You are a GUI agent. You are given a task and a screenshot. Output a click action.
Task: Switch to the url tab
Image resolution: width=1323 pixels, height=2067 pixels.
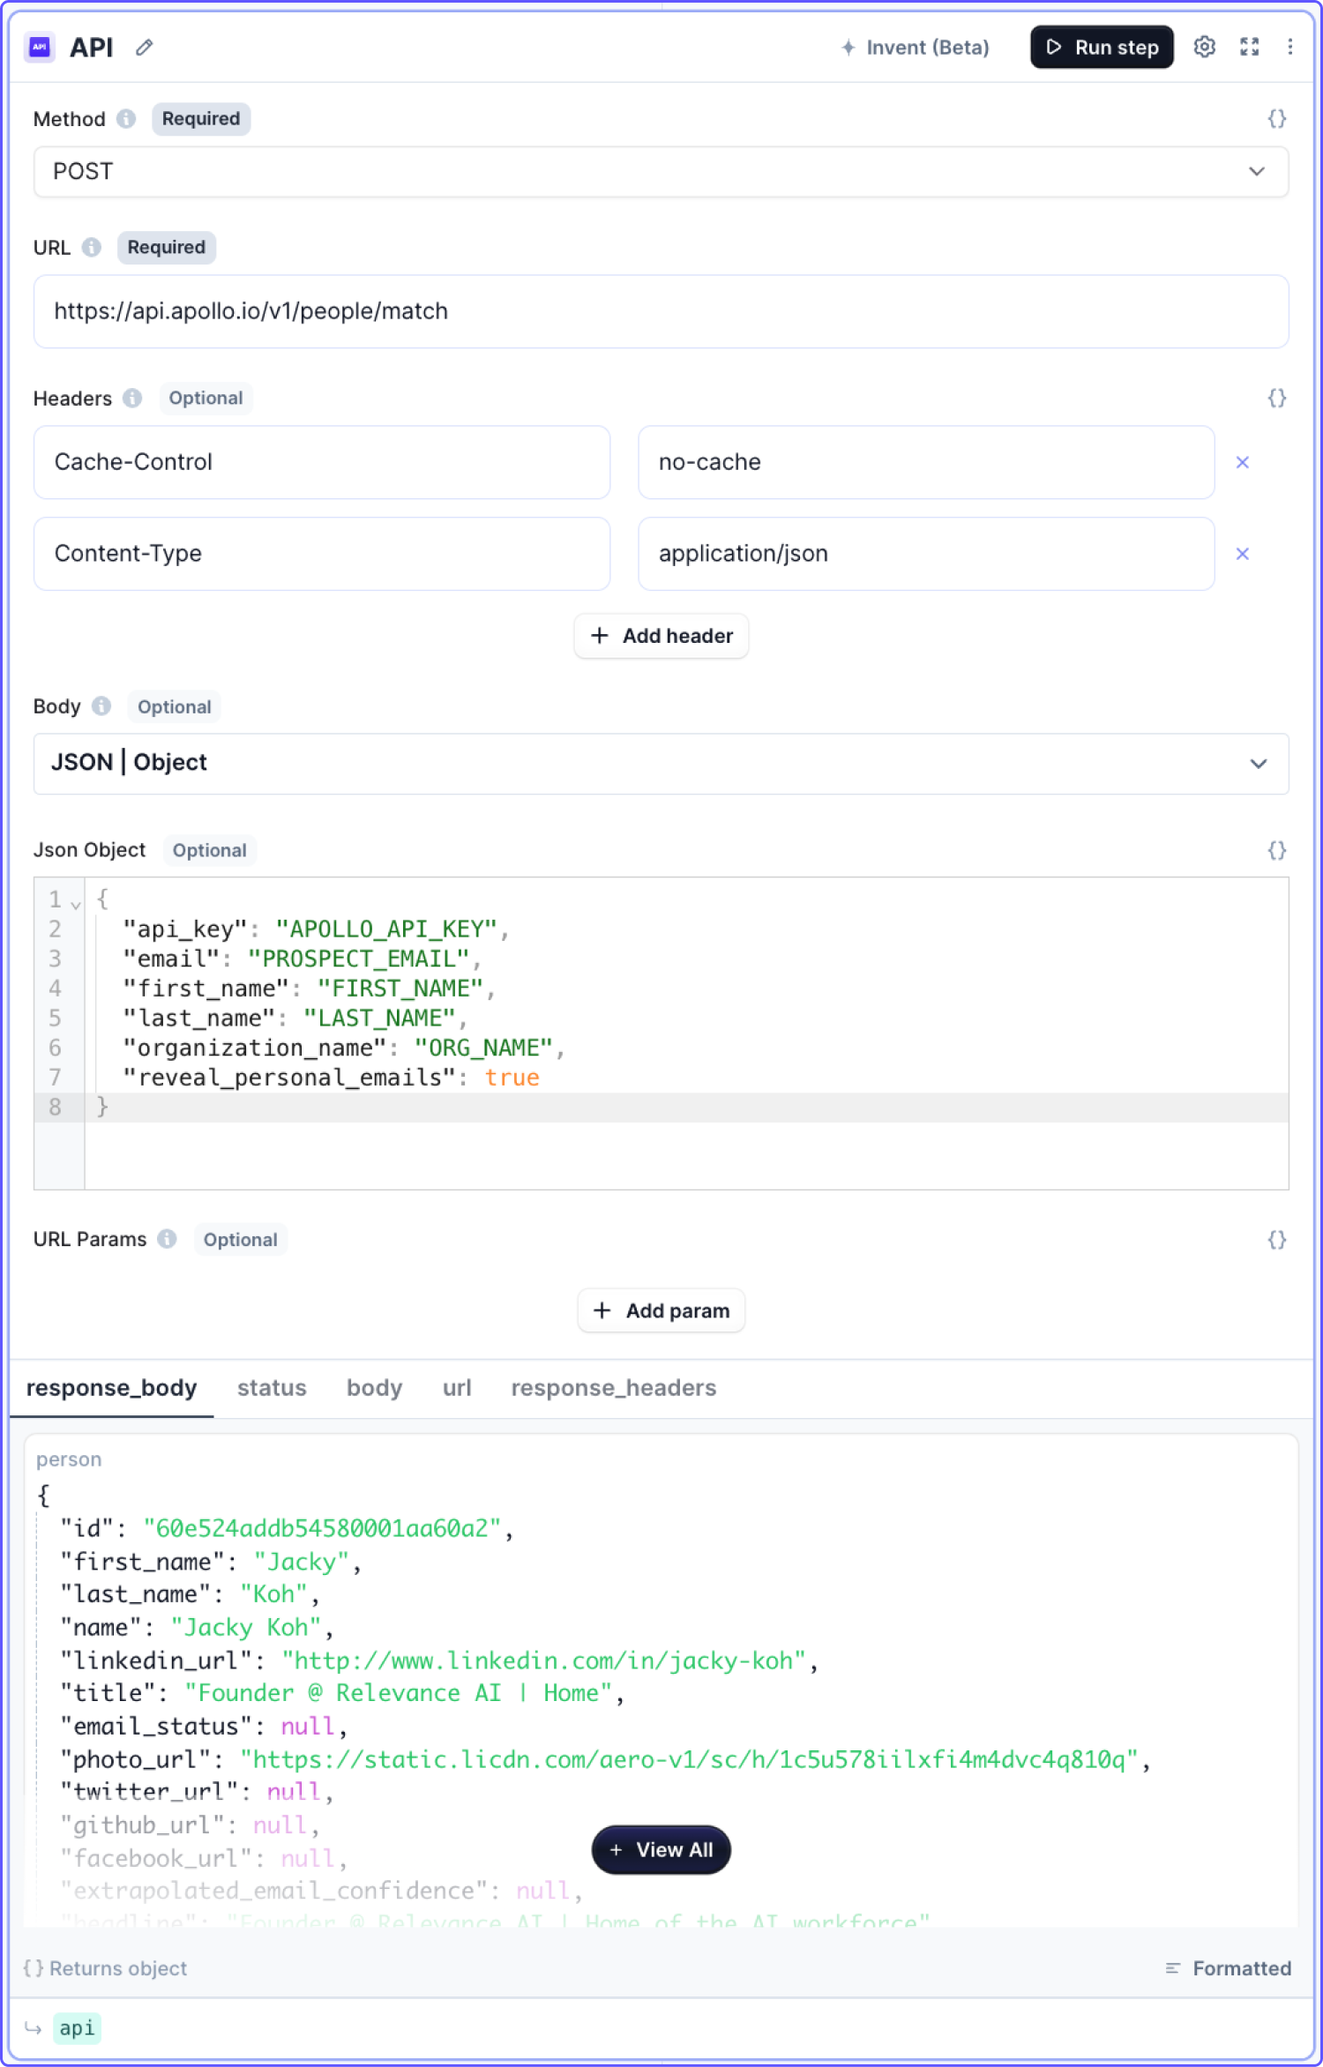pos(457,1388)
